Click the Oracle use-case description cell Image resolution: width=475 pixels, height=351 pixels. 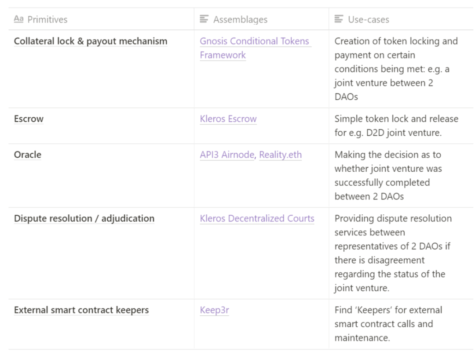[388, 175]
